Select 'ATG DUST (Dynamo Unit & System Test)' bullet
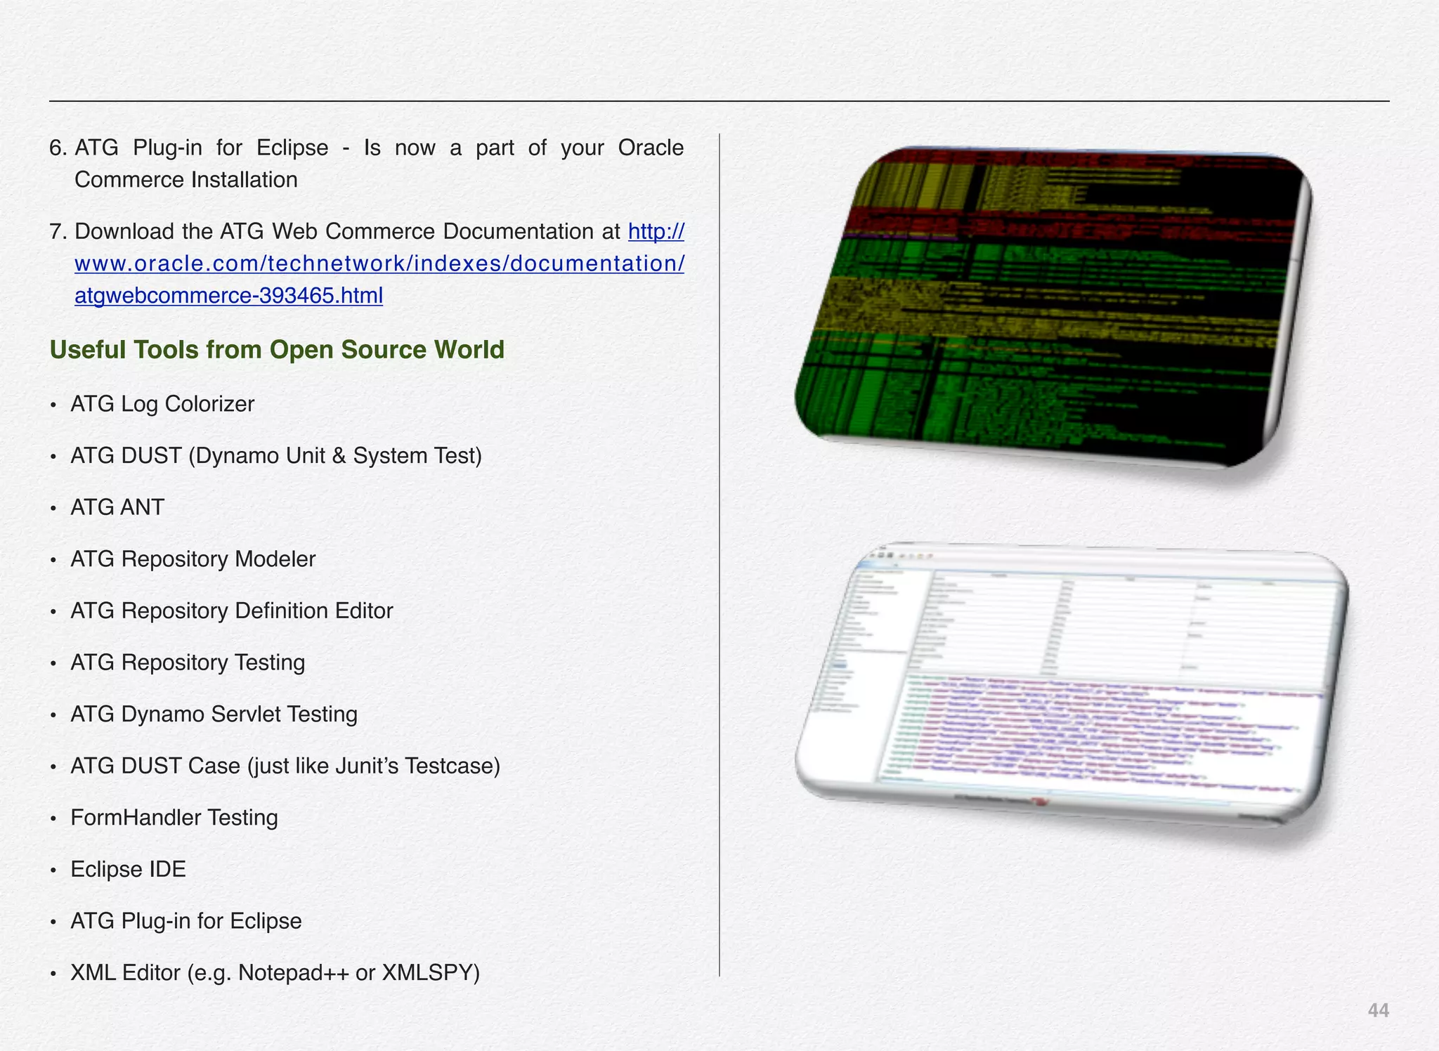The image size is (1439, 1051). click(x=276, y=456)
